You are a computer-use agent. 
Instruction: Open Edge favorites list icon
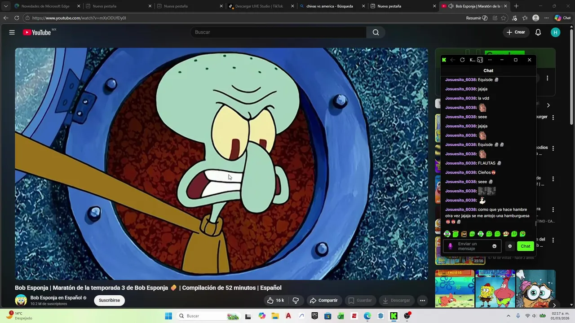tap(525, 18)
